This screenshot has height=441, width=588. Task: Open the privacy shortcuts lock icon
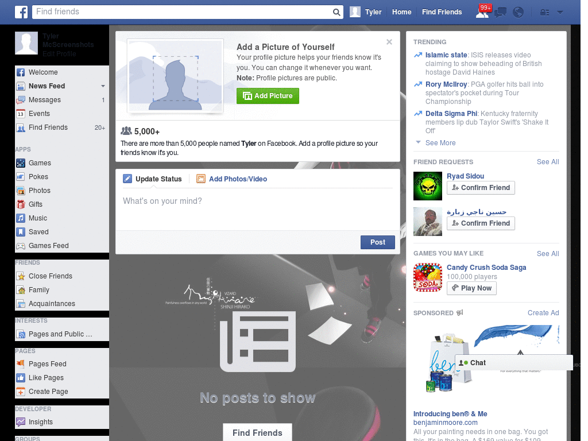point(544,13)
